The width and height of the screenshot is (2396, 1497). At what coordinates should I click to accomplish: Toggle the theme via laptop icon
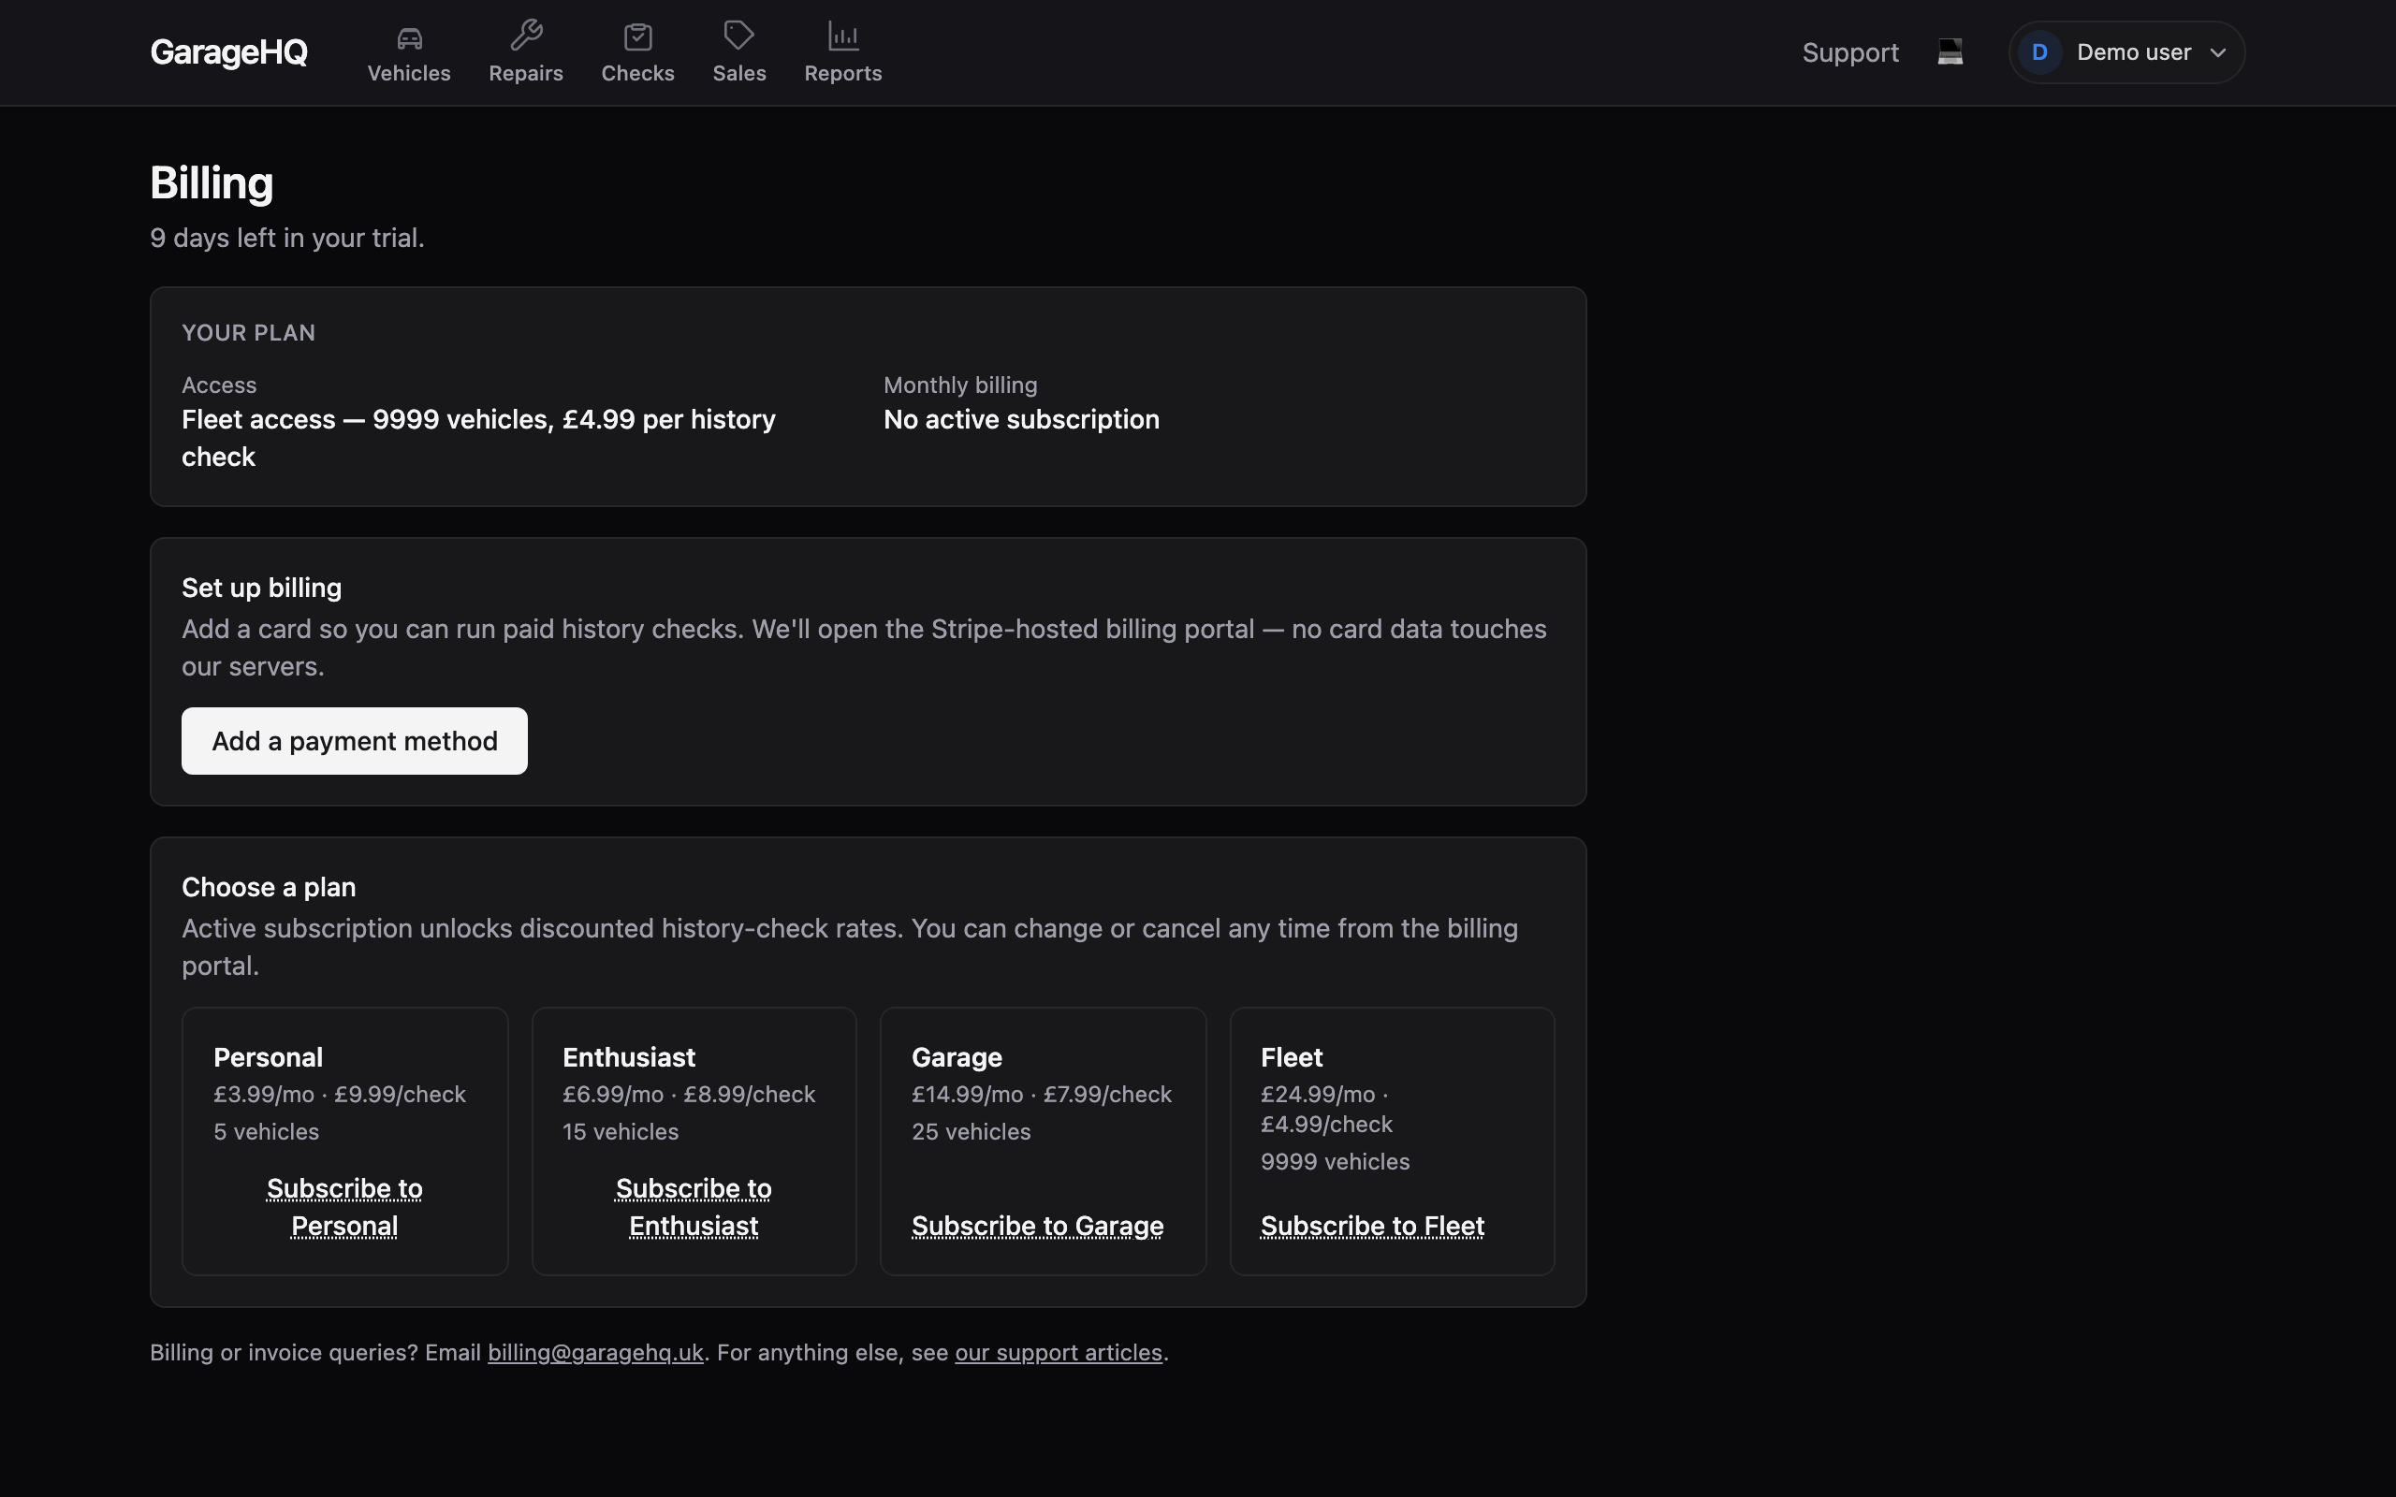coord(1950,51)
